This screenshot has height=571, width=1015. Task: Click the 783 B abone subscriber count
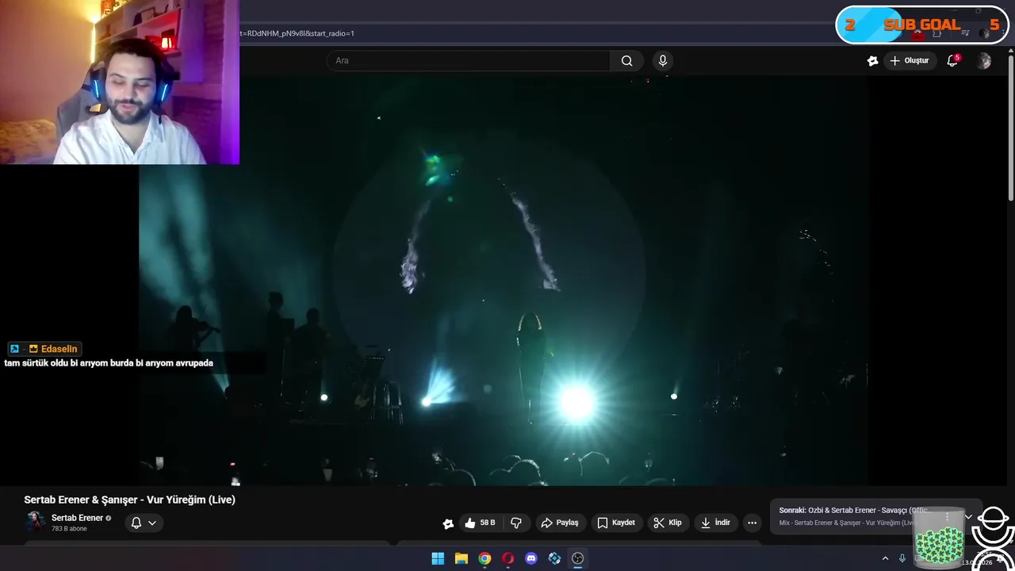pos(69,529)
